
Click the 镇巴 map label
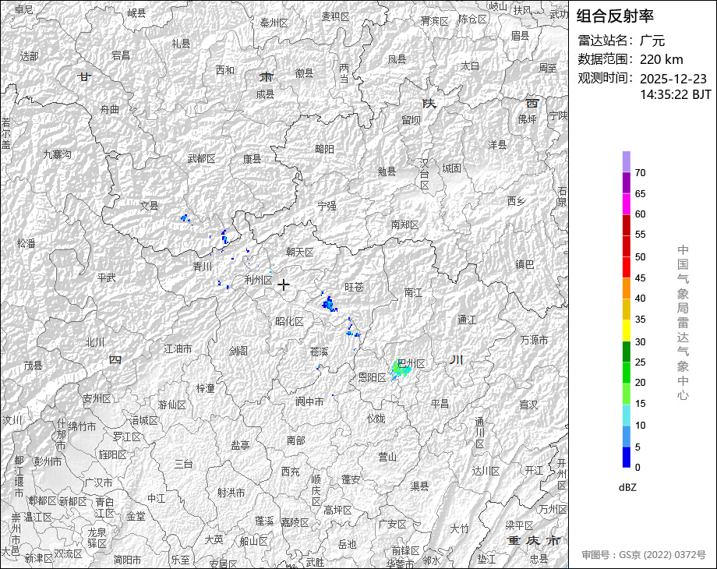[x=525, y=264]
